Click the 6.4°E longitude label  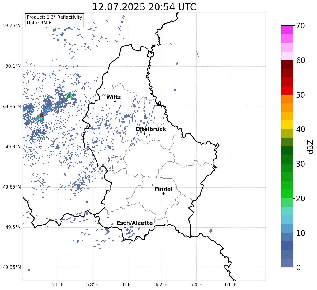coord(196,285)
